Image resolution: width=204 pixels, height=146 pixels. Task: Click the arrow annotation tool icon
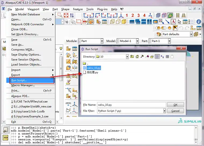tap(167, 22)
